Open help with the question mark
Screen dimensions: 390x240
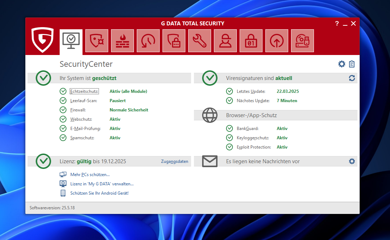(337, 23)
